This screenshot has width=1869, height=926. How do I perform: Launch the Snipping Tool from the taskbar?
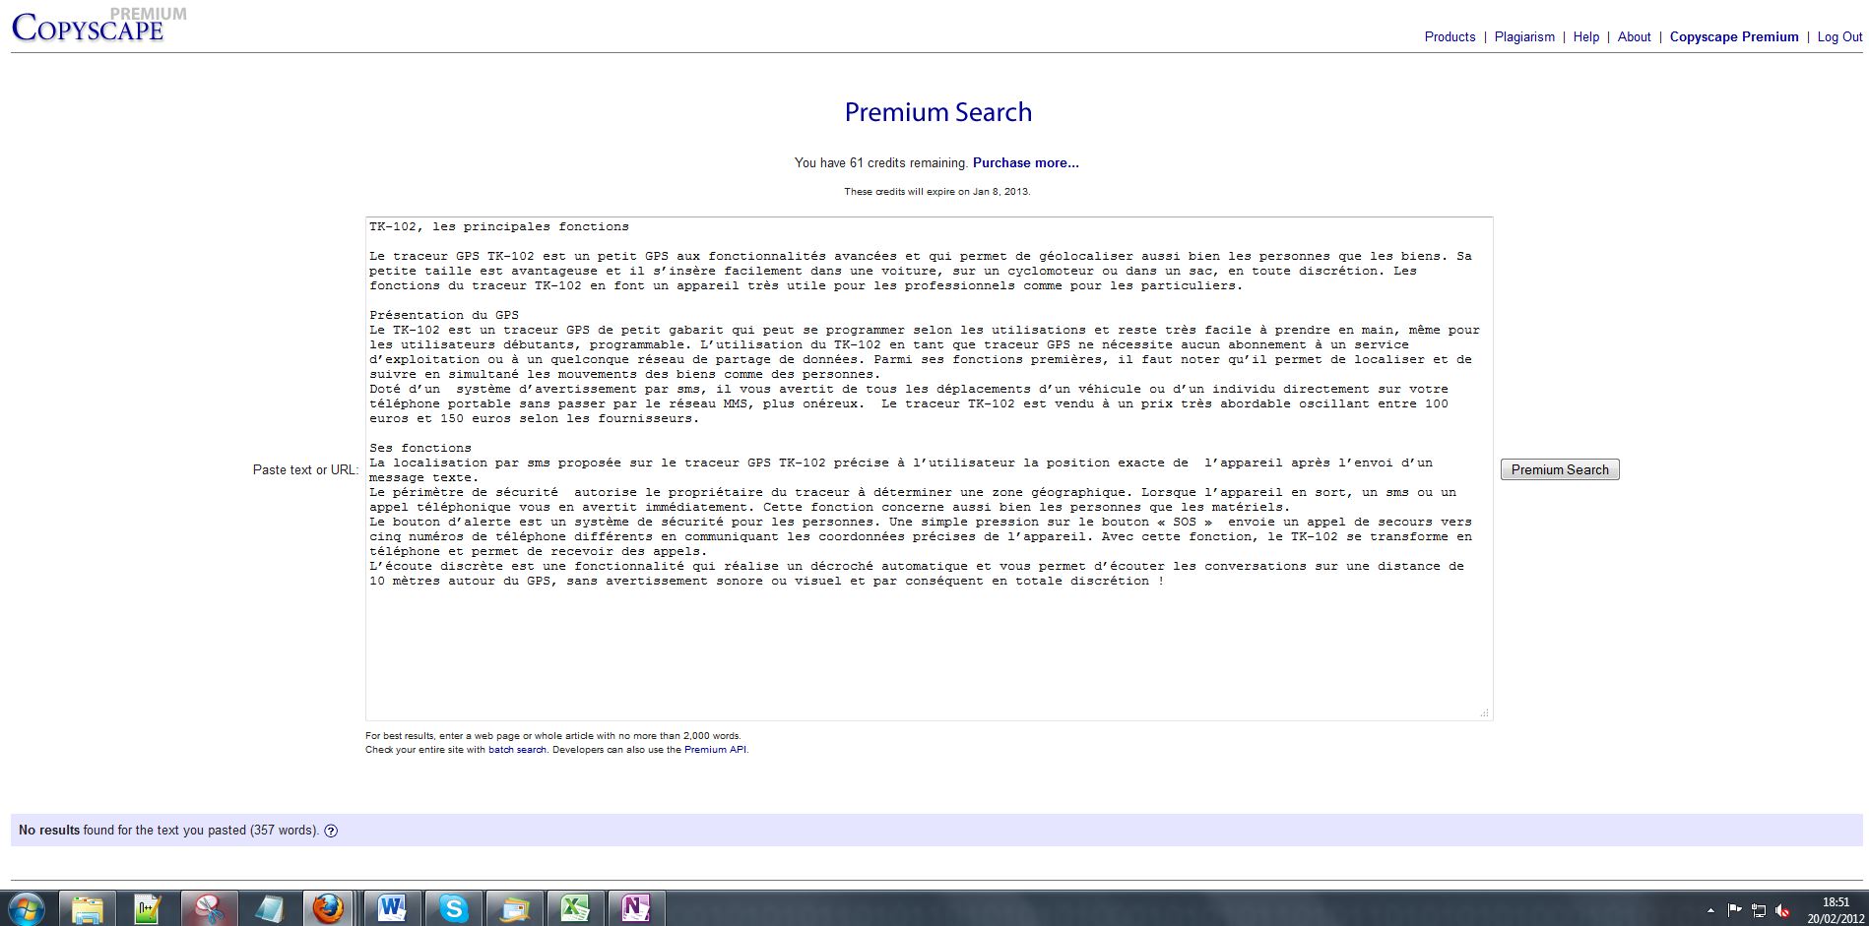coord(208,908)
